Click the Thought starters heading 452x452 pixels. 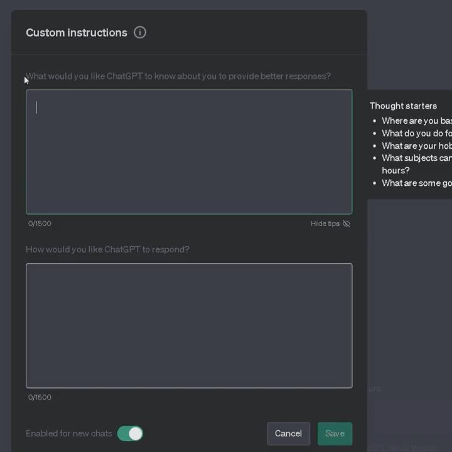coord(403,106)
